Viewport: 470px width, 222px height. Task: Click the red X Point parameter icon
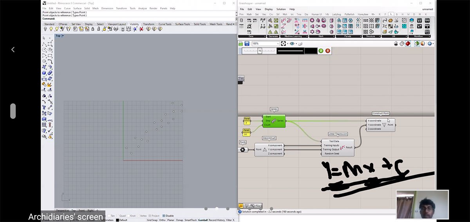pos(242,150)
